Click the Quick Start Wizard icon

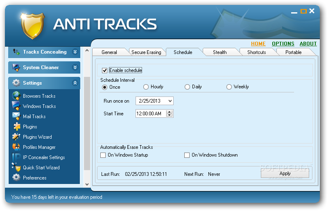click(x=16, y=167)
